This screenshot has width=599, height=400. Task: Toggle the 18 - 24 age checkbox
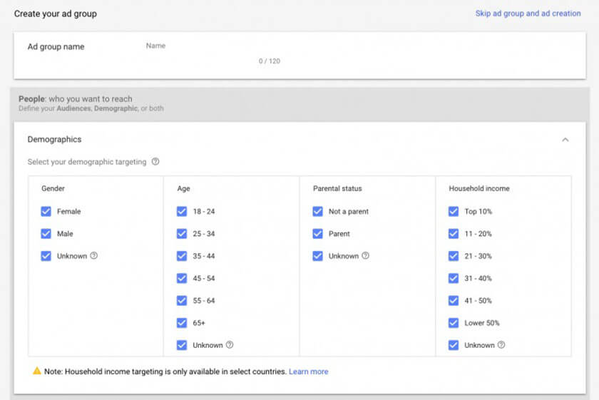tap(182, 212)
